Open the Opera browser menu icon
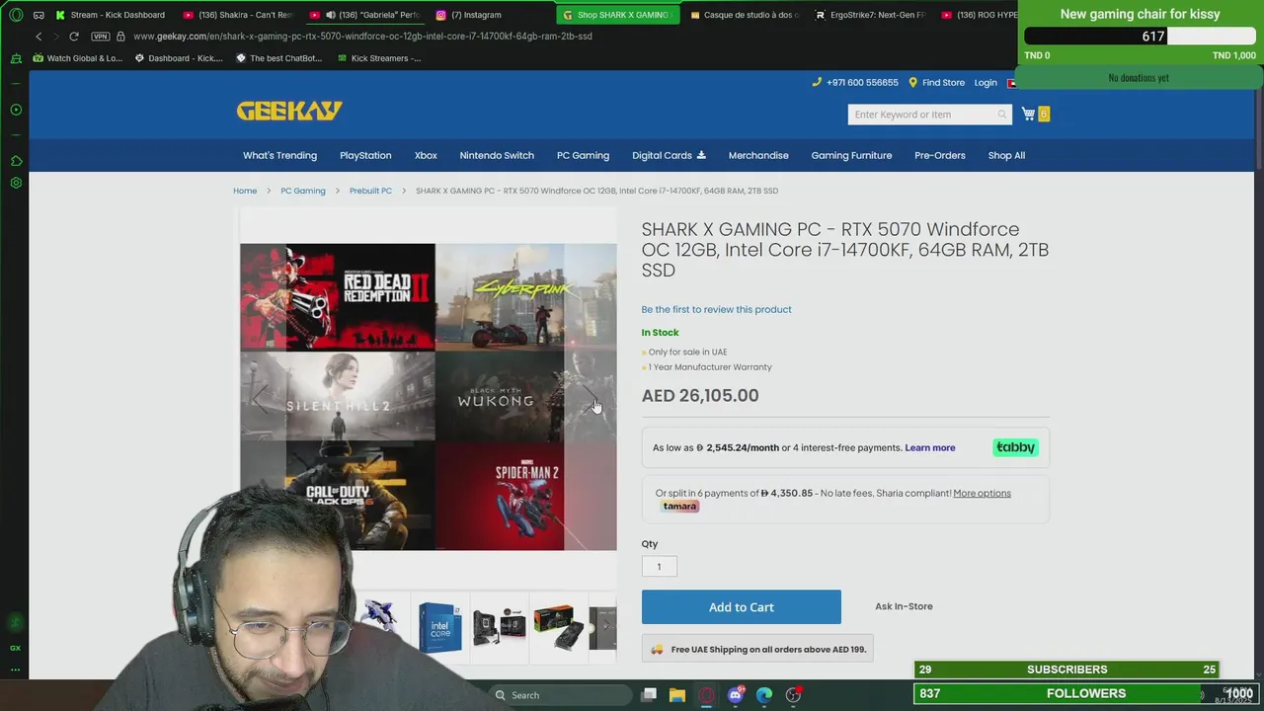 coord(16,15)
